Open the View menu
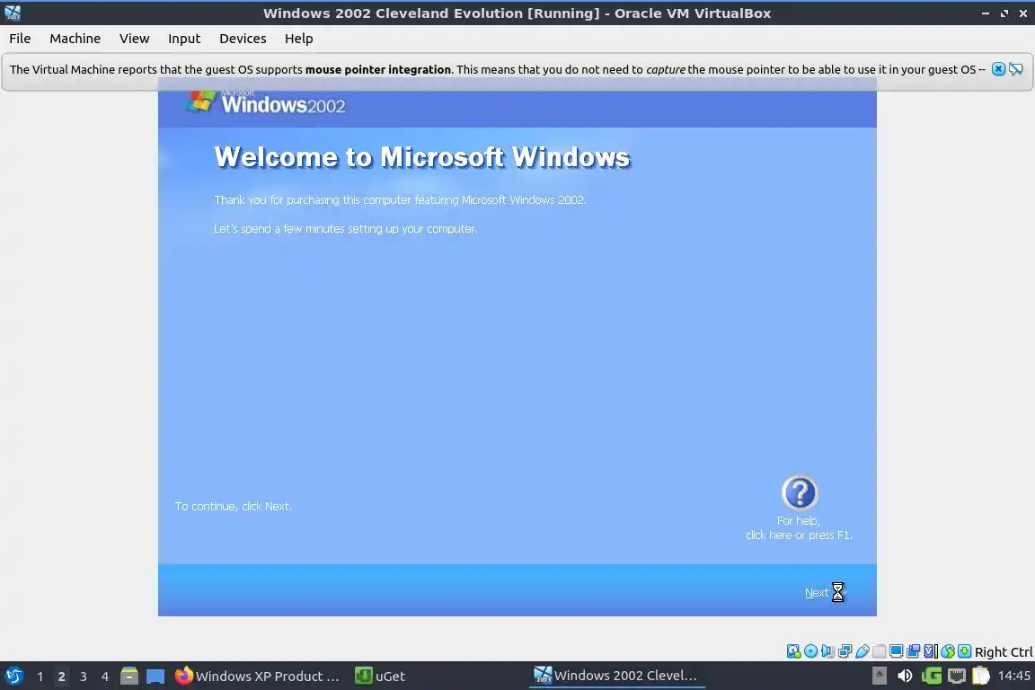This screenshot has width=1035, height=690. point(134,39)
